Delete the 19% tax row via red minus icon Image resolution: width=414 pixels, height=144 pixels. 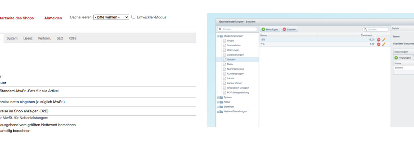coord(378,40)
